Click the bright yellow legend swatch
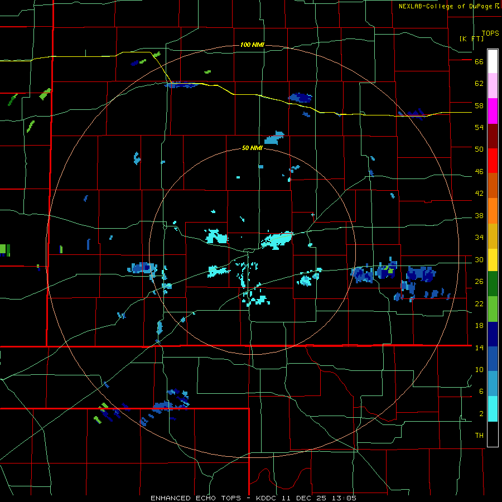The height and width of the screenshot is (502, 502). click(x=493, y=259)
